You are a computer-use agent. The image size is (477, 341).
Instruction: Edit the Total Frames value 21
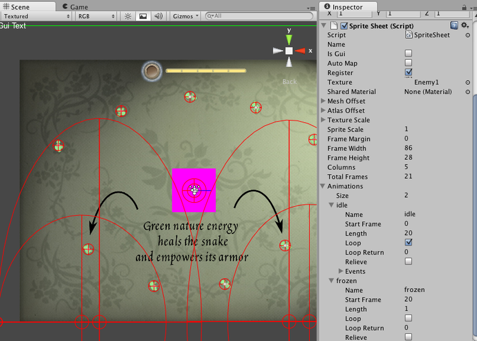point(408,176)
